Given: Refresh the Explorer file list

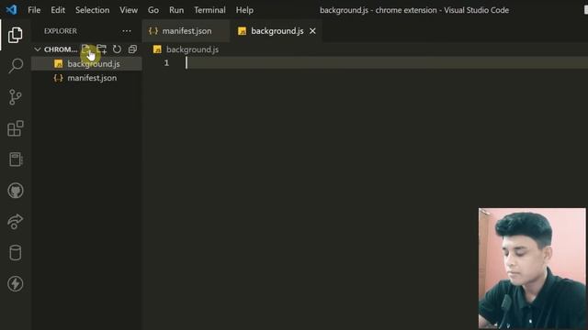Looking at the screenshot, I should (117, 49).
